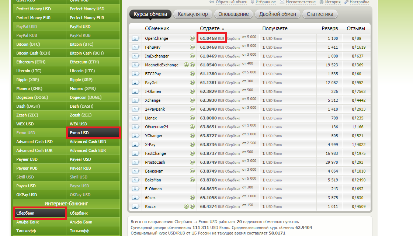Click the Интернет-банкинг section heading

tap(66, 204)
